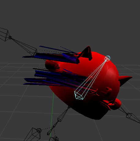Click the joint sphere on bottom-left box bone
140x141 pixels.
coord(39,130)
